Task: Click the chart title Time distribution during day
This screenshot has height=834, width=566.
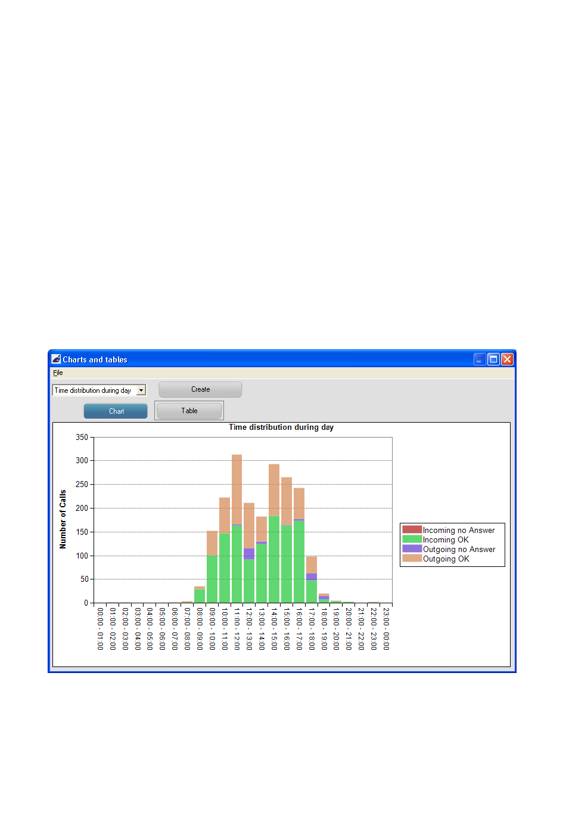Action: tap(281, 427)
